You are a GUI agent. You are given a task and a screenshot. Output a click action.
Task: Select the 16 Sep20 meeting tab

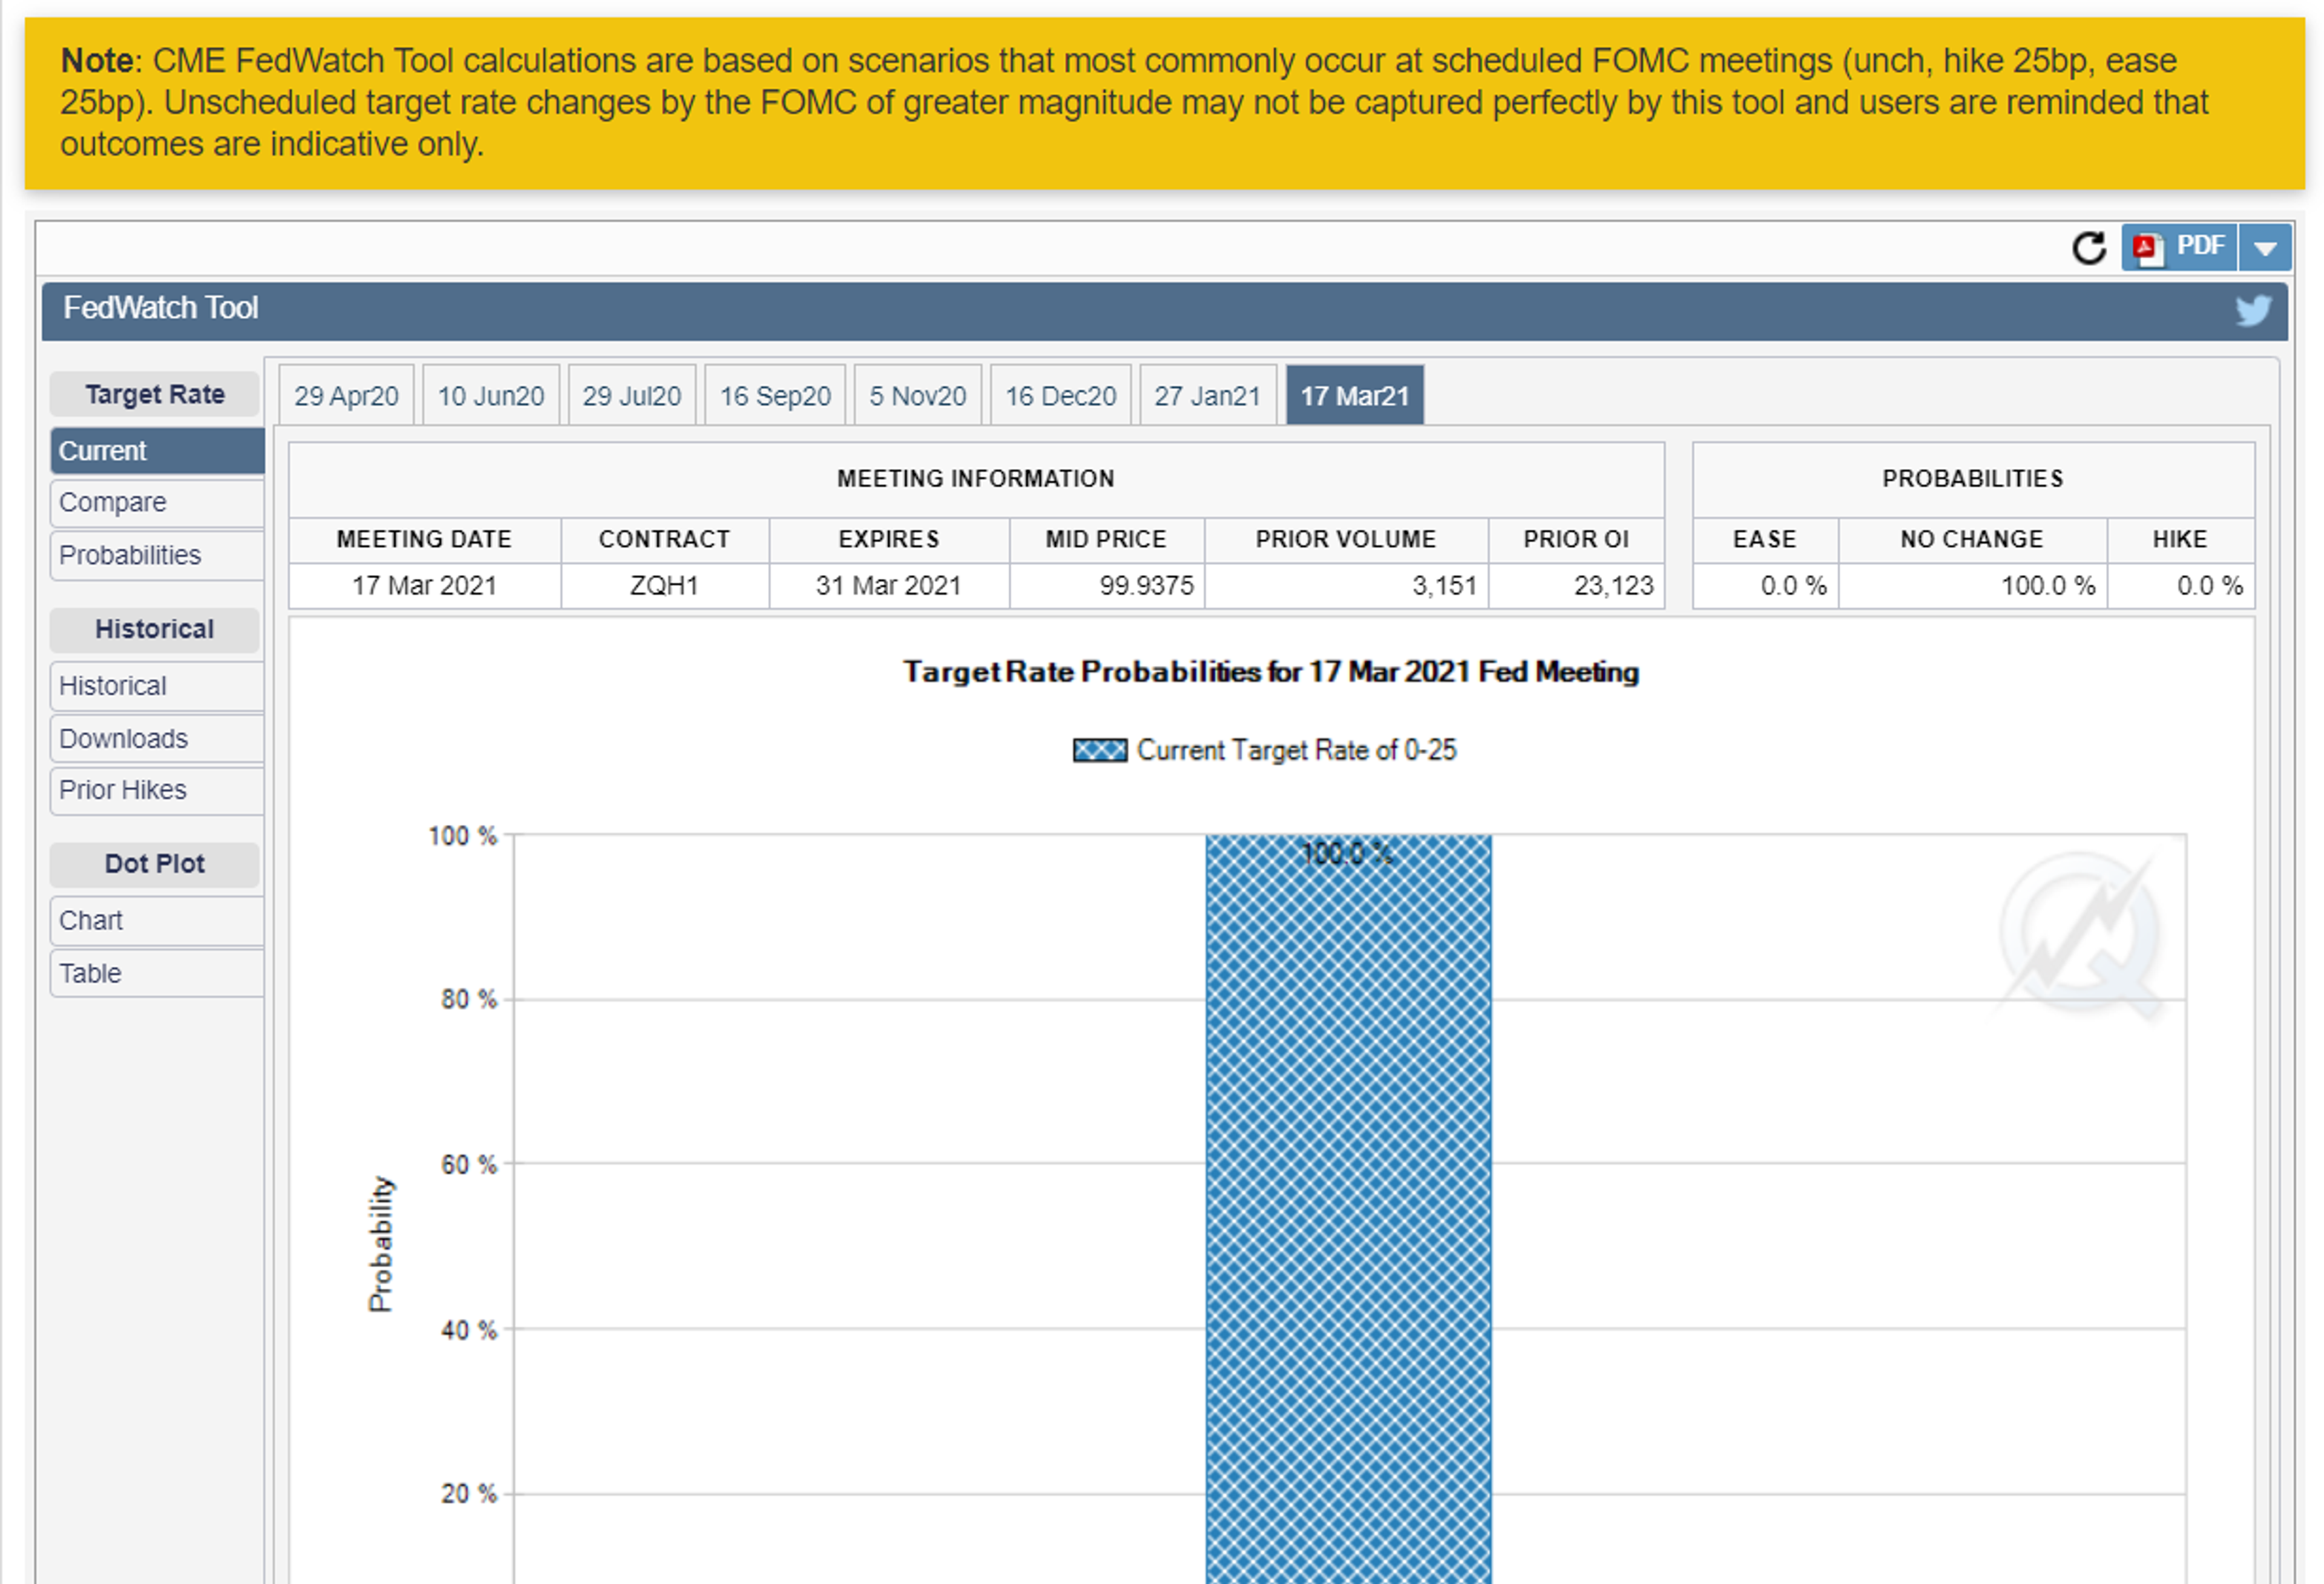pos(775,396)
